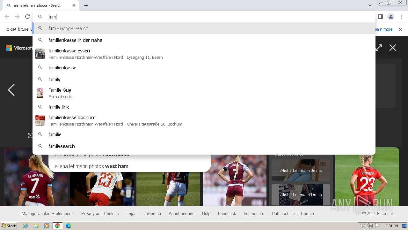Open the Advertise footer link
This screenshot has width=408, height=230.
[x=152, y=213]
